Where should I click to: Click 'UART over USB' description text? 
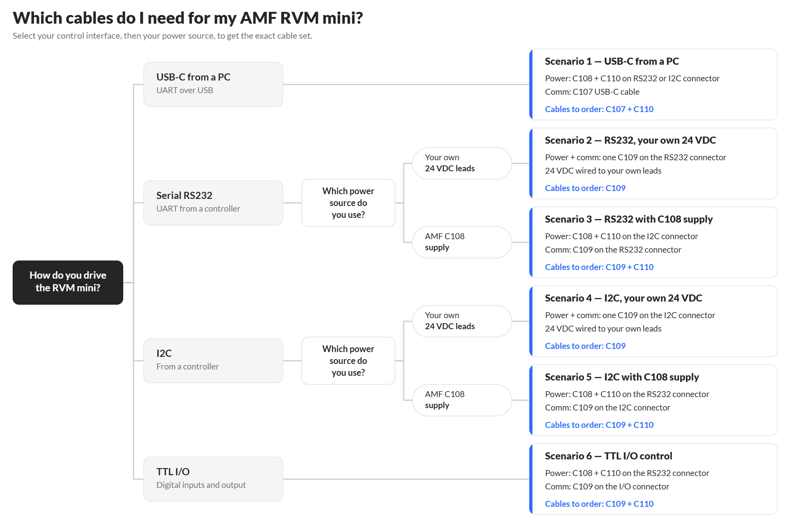point(185,90)
